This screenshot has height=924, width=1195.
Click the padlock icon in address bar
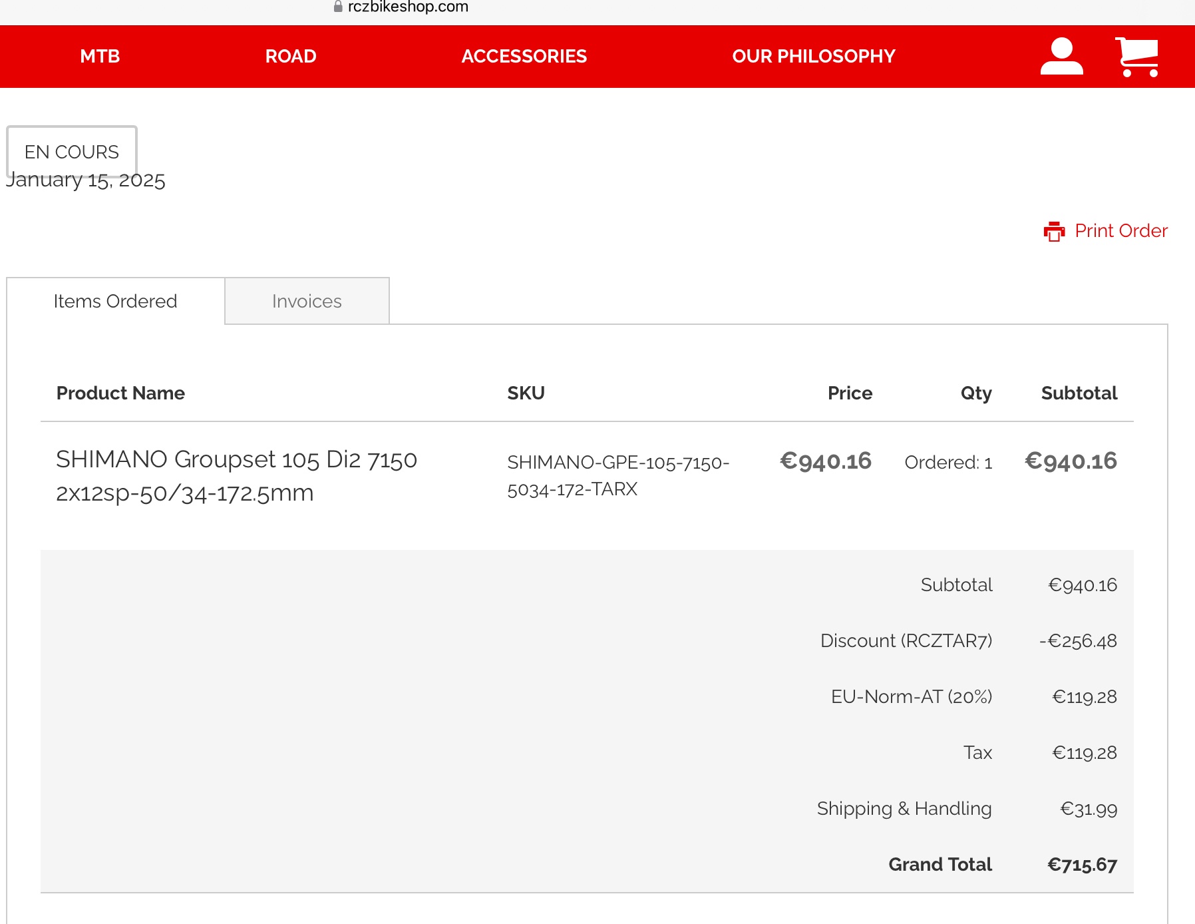pos(338,7)
